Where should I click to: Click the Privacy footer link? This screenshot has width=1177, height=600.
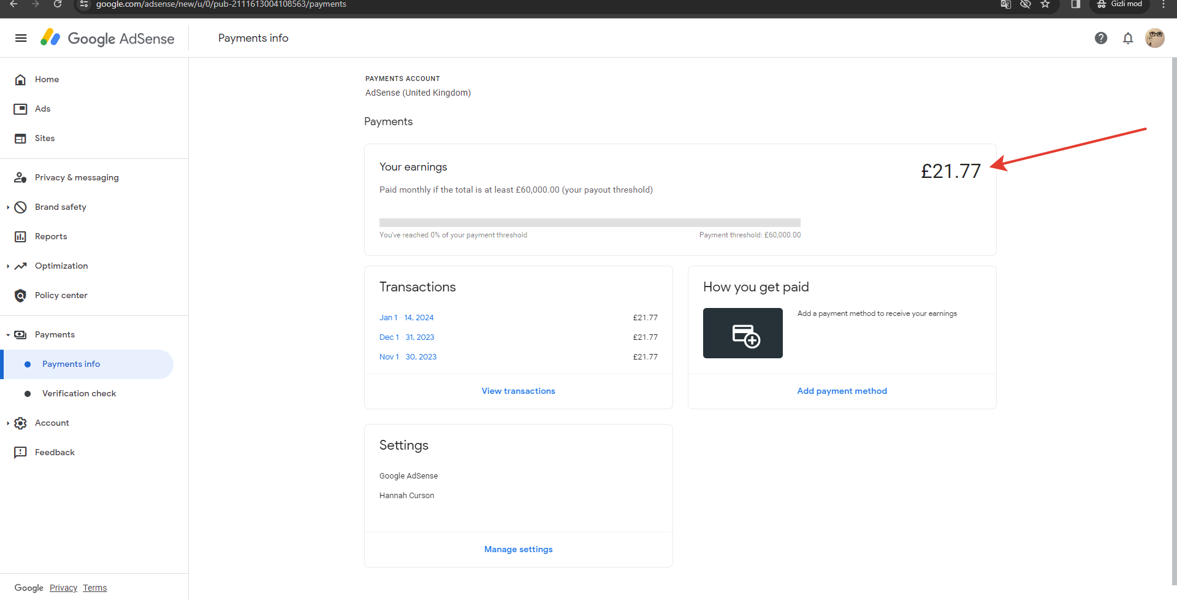[x=63, y=588]
